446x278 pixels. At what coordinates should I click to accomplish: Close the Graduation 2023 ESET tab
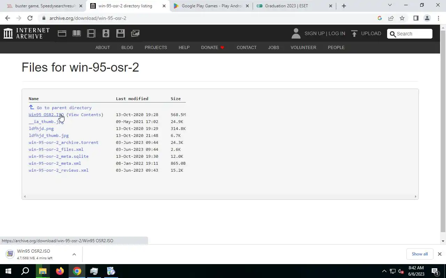[331, 6]
